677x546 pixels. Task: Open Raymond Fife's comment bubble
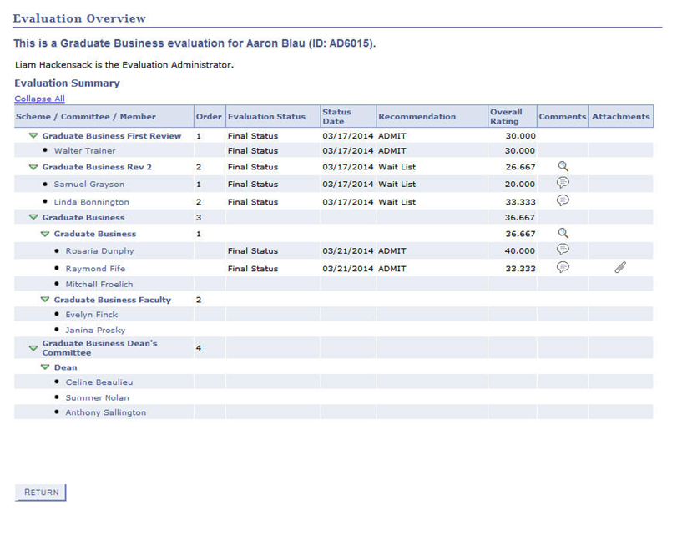[x=563, y=267]
